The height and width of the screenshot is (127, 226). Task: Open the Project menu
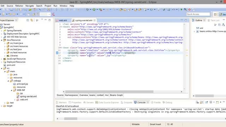coord(48,6)
